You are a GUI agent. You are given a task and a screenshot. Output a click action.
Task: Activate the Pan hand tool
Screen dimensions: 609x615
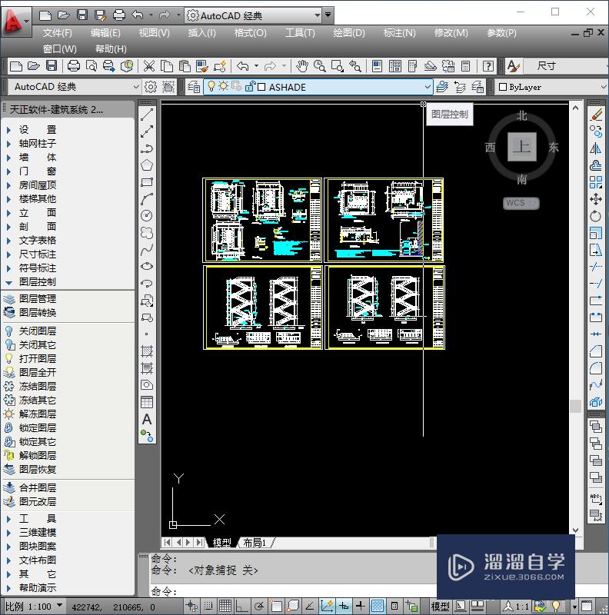point(301,66)
